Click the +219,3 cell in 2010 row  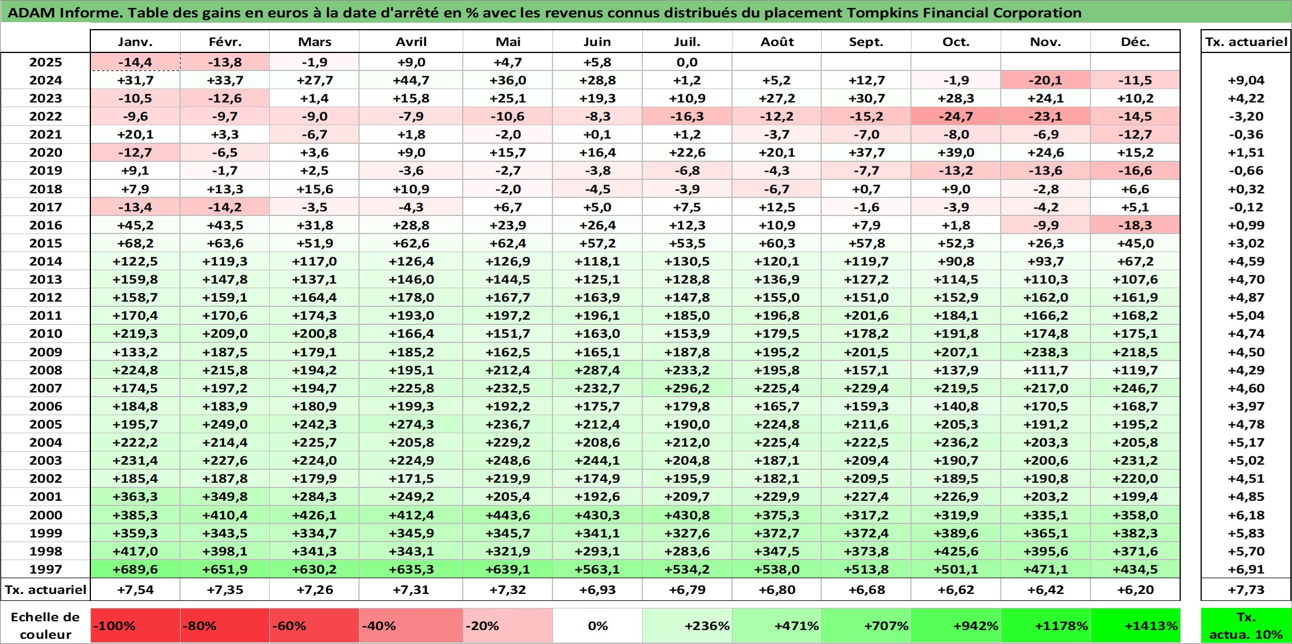pyautogui.click(x=135, y=333)
